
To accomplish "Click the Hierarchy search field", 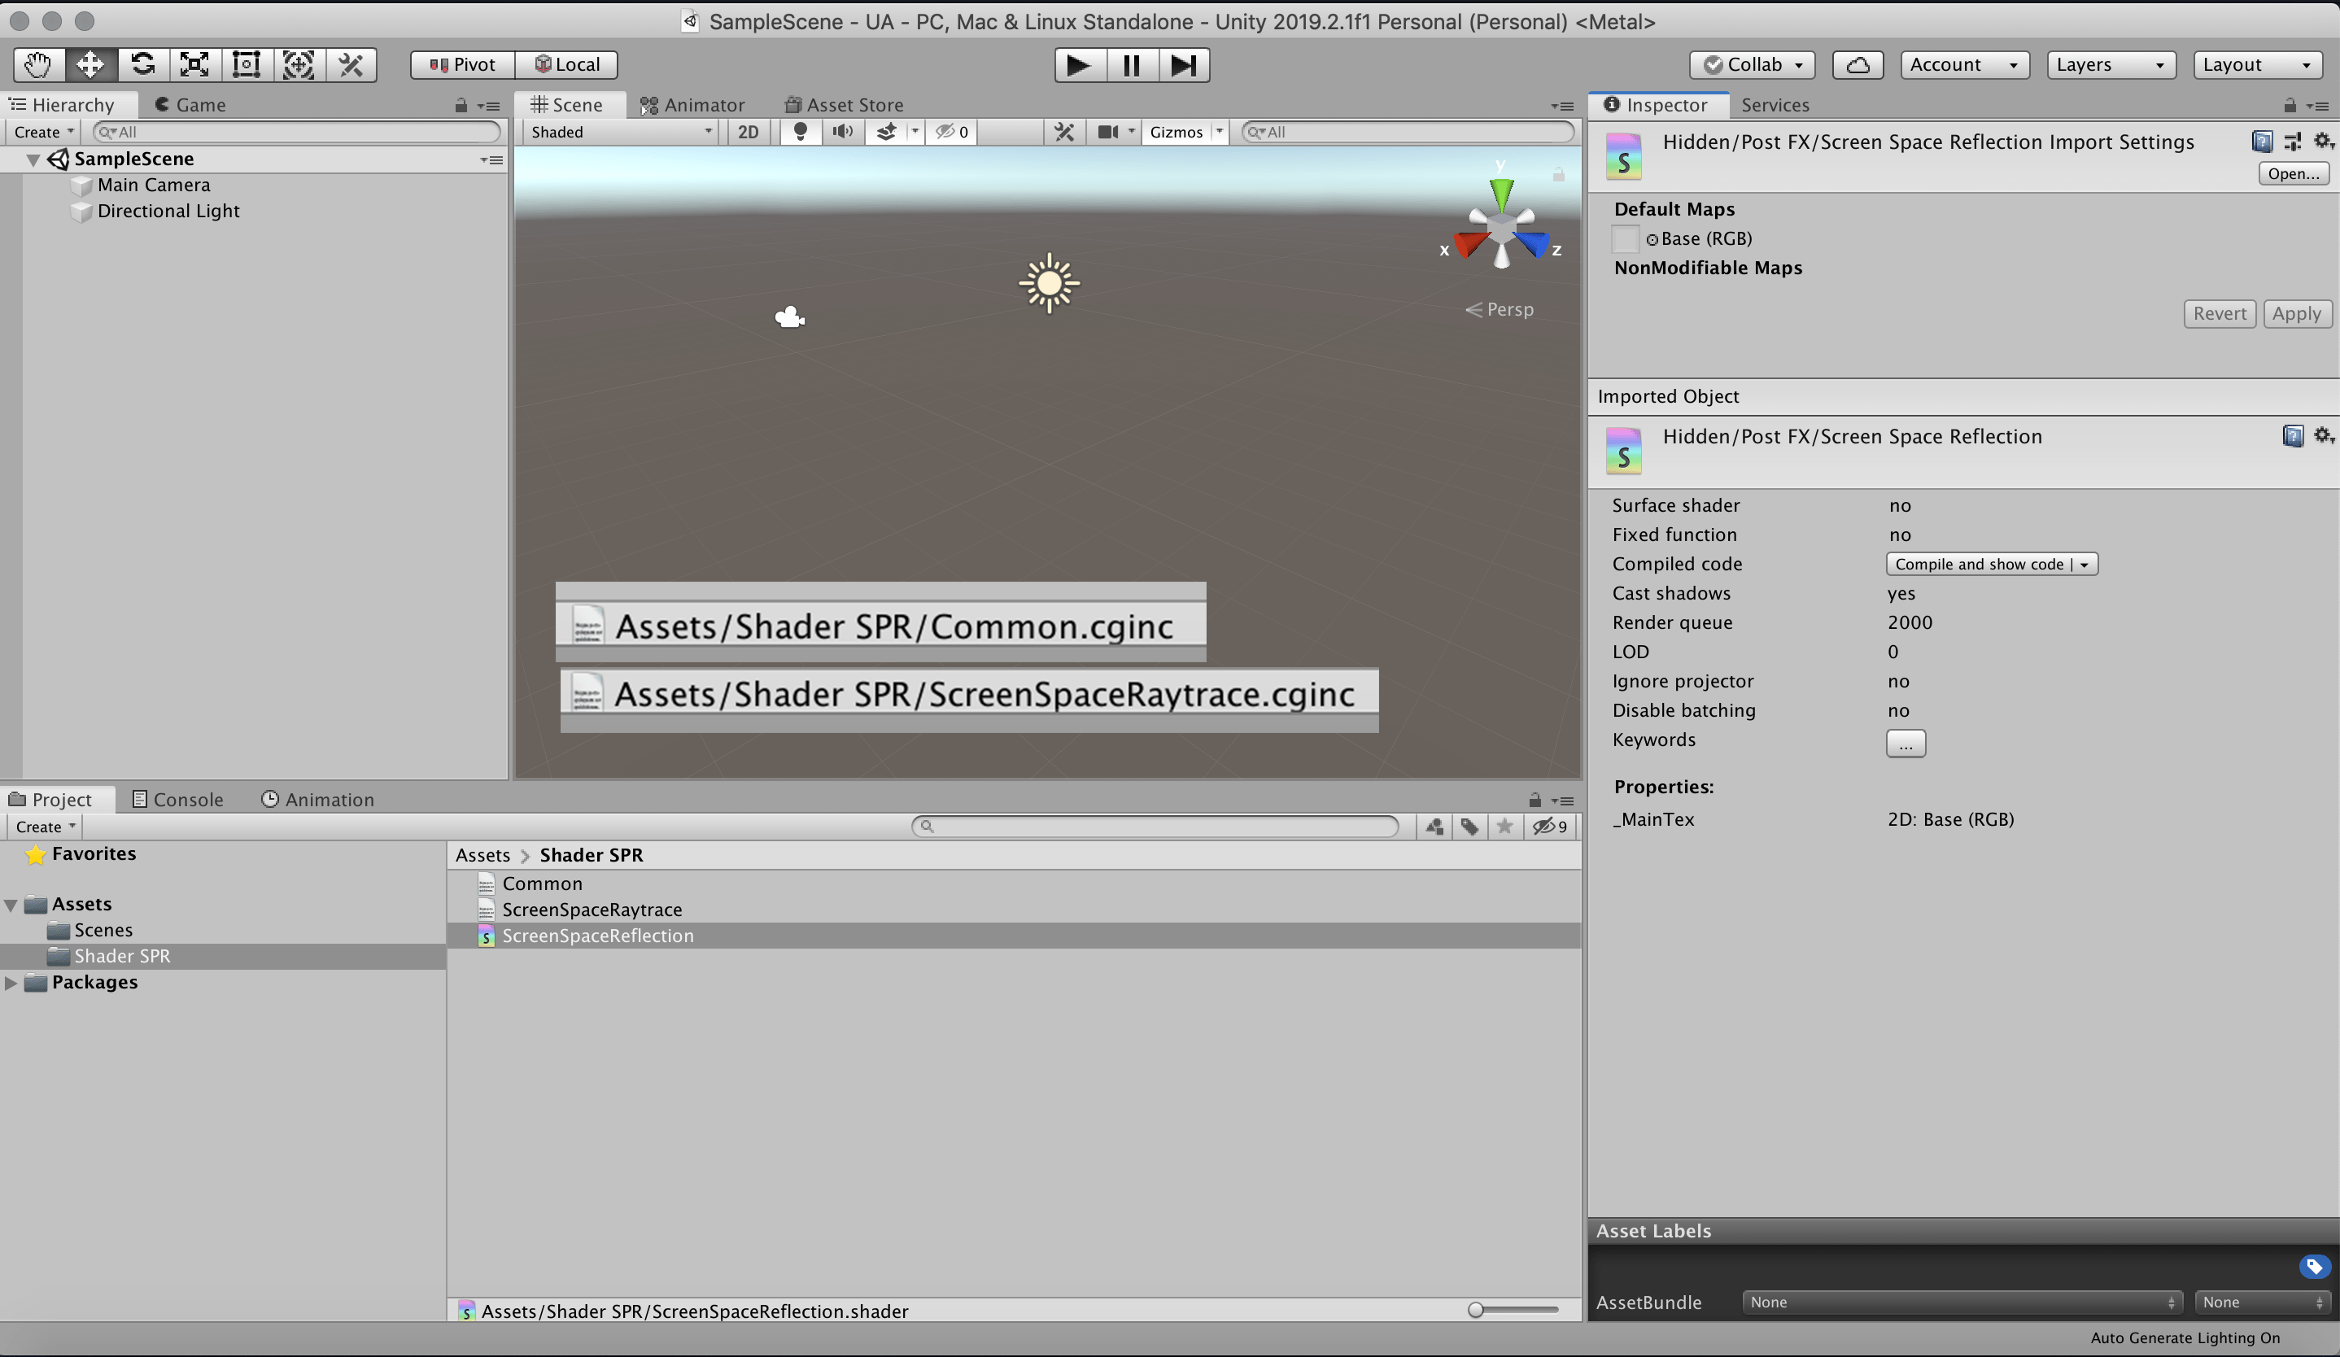I will [297, 132].
